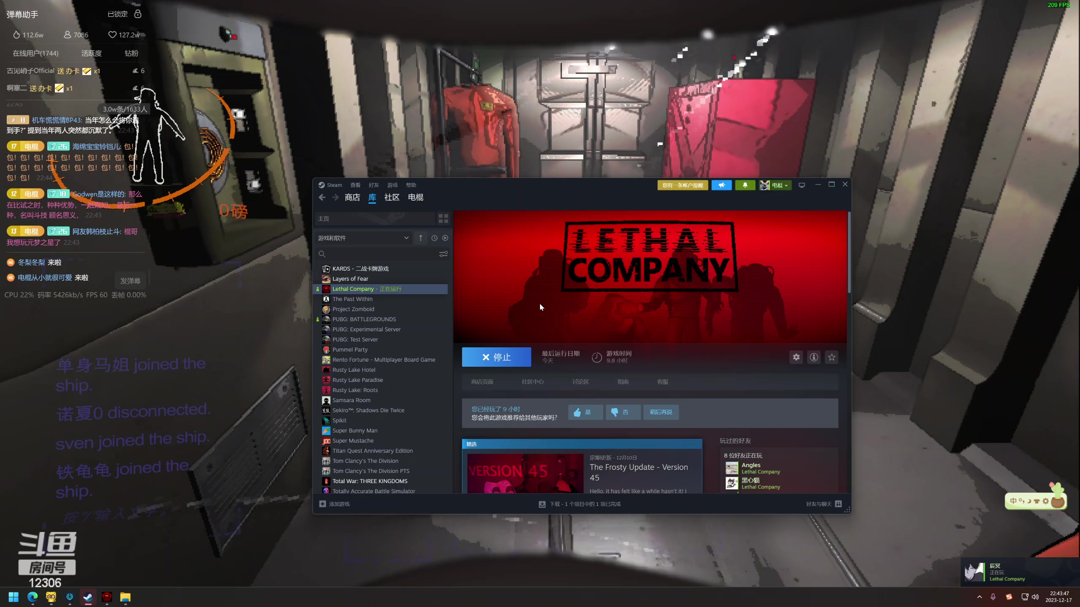Viewport: 1080px width, 607px height.
Task: Choose 稍后再说 to postpone review
Action: point(661,412)
